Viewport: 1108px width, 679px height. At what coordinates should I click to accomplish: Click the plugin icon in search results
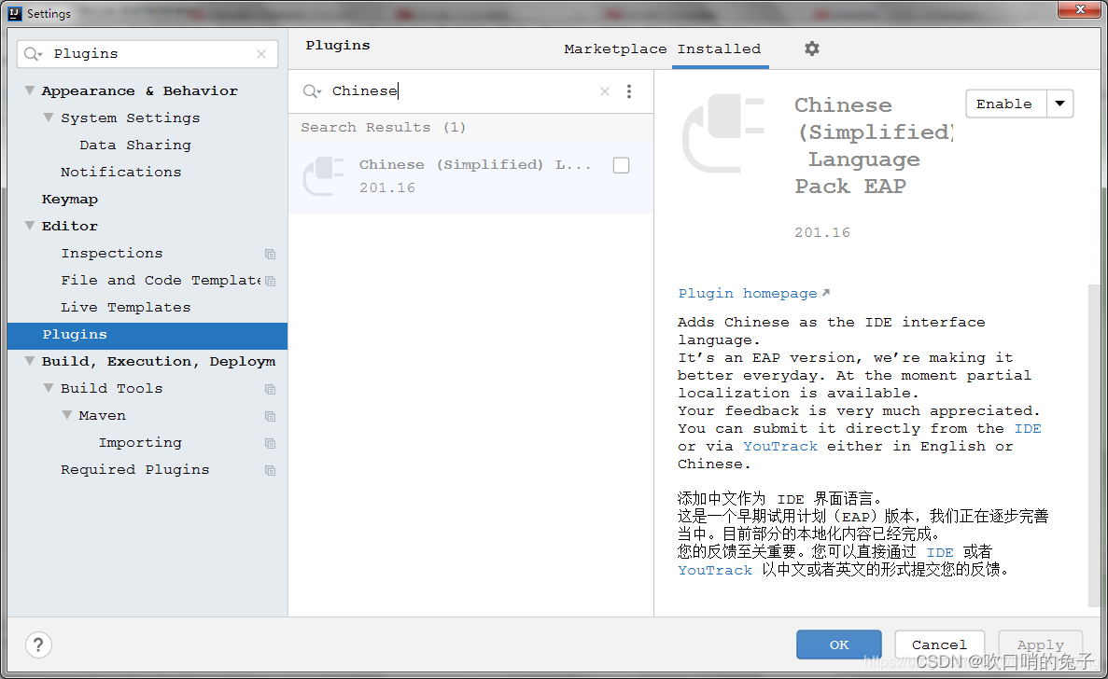point(323,175)
